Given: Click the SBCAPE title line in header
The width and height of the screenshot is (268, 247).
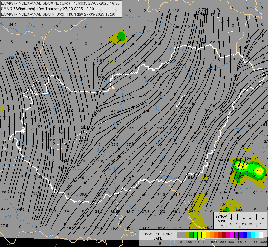Looking at the screenshot, I should pos(60,3).
